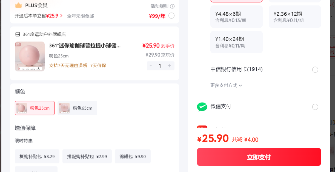Open PLUS savings detail arrow ¥25.9

(61, 16)
